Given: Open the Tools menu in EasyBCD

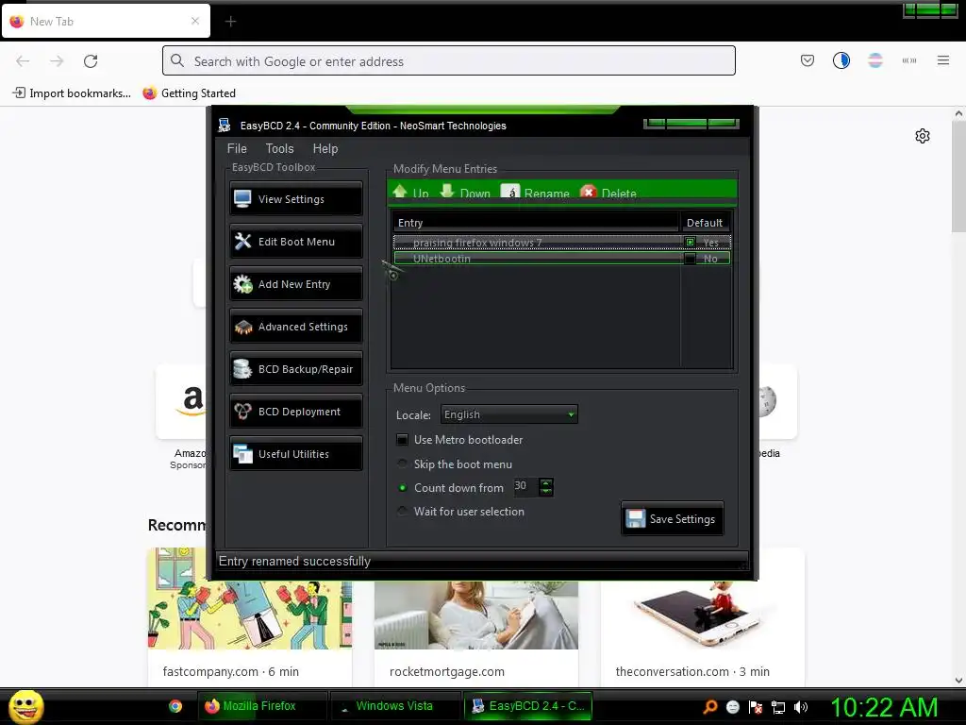Looking at the screenshot, I should (x=279, y=148).
